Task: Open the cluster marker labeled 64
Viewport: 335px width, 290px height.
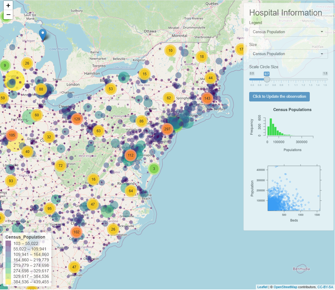Action: pos(131,191)
